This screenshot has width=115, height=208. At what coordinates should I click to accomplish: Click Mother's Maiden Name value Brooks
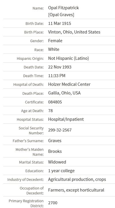[55, 151]
